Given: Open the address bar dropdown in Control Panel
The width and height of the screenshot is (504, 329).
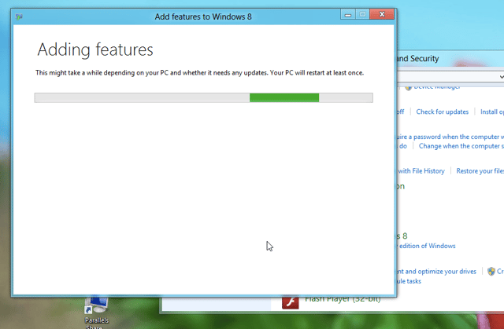Looking at the screenshot, I should click(501, 77).
